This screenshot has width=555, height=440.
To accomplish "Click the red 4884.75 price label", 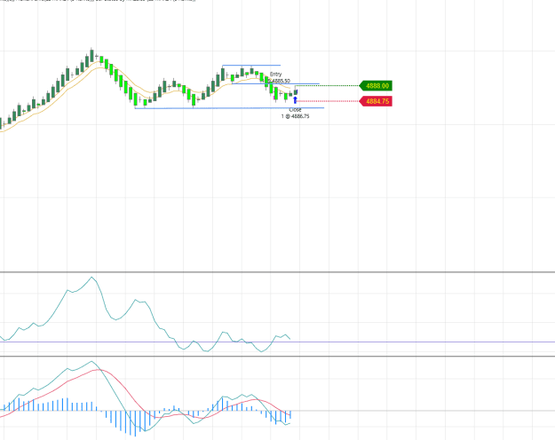I will tap(376, 101).
